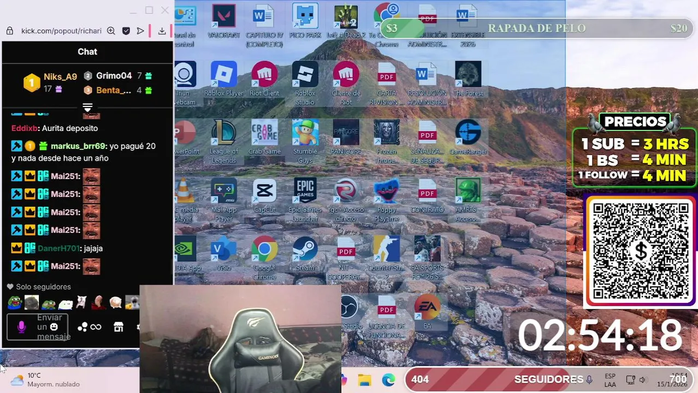
Task: Open the Stumble Guys shortcut
Action: pyautogui.click(x=305, y=142)
